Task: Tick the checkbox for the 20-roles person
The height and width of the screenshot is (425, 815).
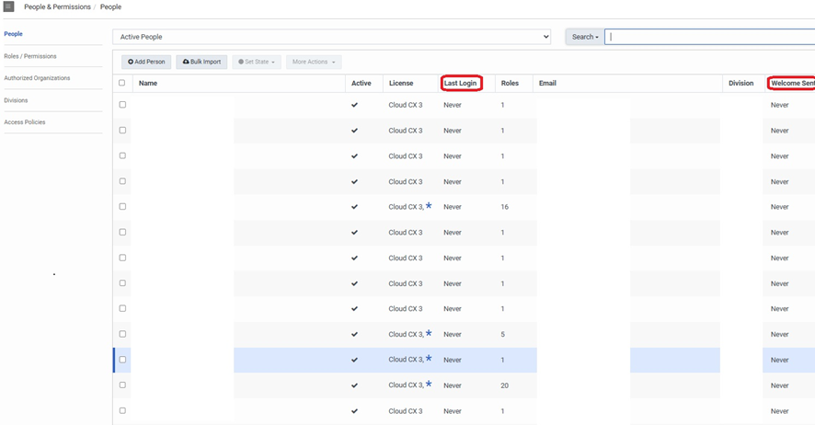Action: (x=122, y=385)
